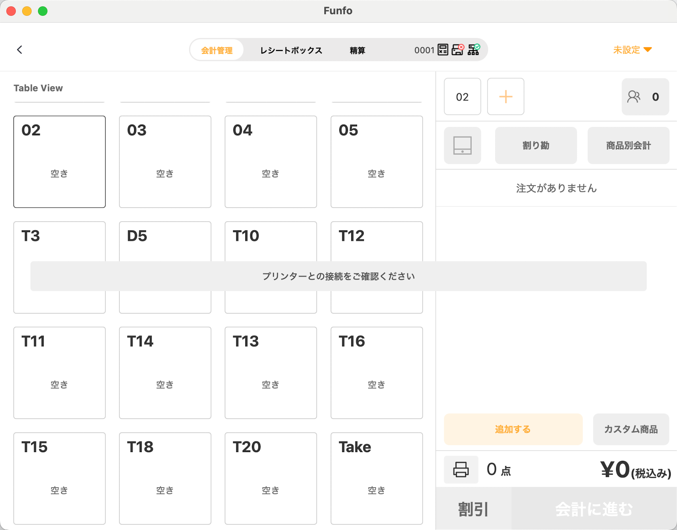Click the ¥0 (税込み) total amount
Viewport: 677px width, 530px height.
click(x=635, y=470)
